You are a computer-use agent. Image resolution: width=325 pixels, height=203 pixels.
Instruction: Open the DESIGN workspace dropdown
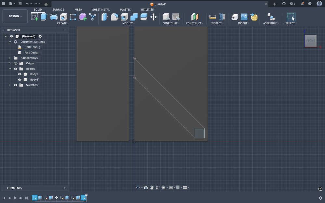[15, 16]
